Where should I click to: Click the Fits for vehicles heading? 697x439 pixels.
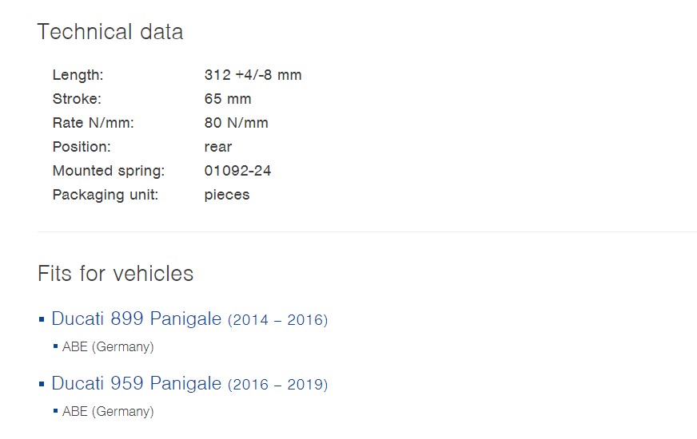115,274
